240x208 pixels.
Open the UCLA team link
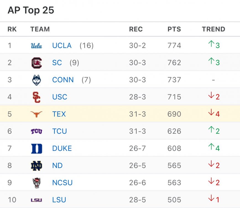pyautogui.click(x=62, y=45)
